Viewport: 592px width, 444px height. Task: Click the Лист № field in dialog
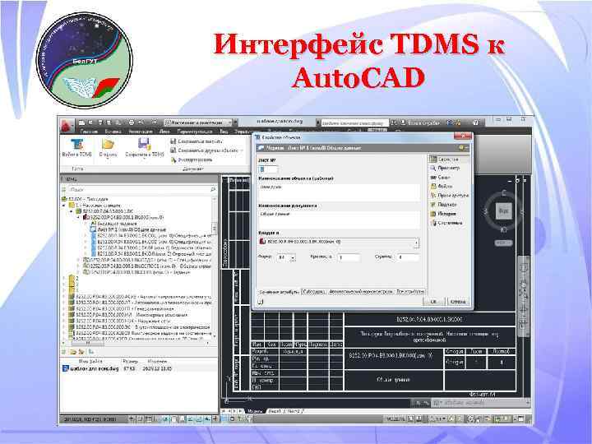[x=268, y=169]
